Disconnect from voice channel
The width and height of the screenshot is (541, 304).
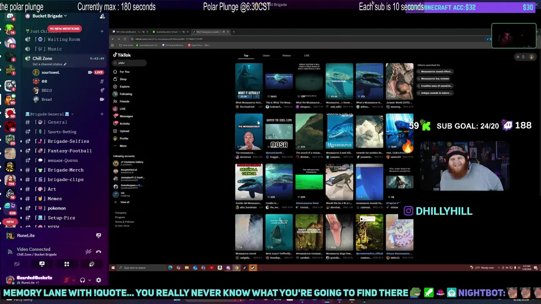coord(98,252)
